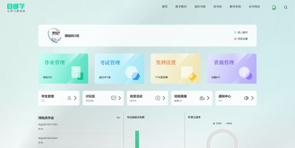Viewport: 295px width, 148px height.
Task: Expand 讨论区 with its chevron arrow
Action: [120, 98]
